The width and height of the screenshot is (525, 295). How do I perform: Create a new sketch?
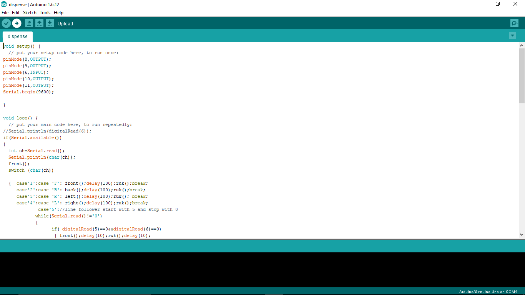click(29, 23)
